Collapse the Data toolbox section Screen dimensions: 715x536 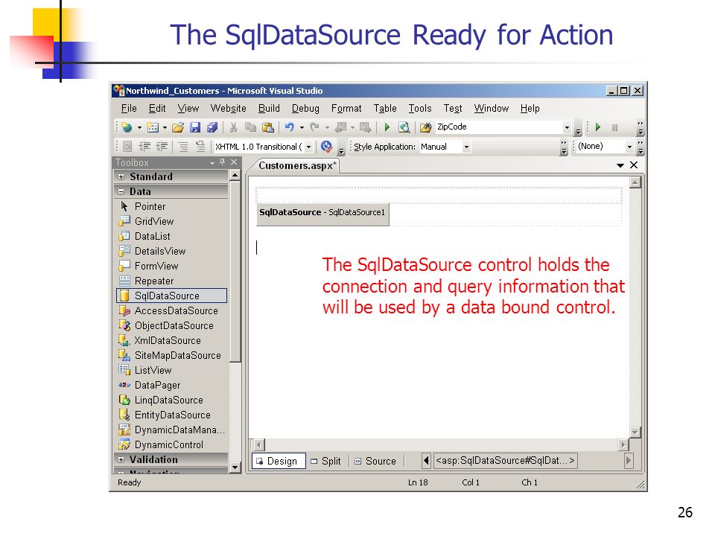point(121,191)
